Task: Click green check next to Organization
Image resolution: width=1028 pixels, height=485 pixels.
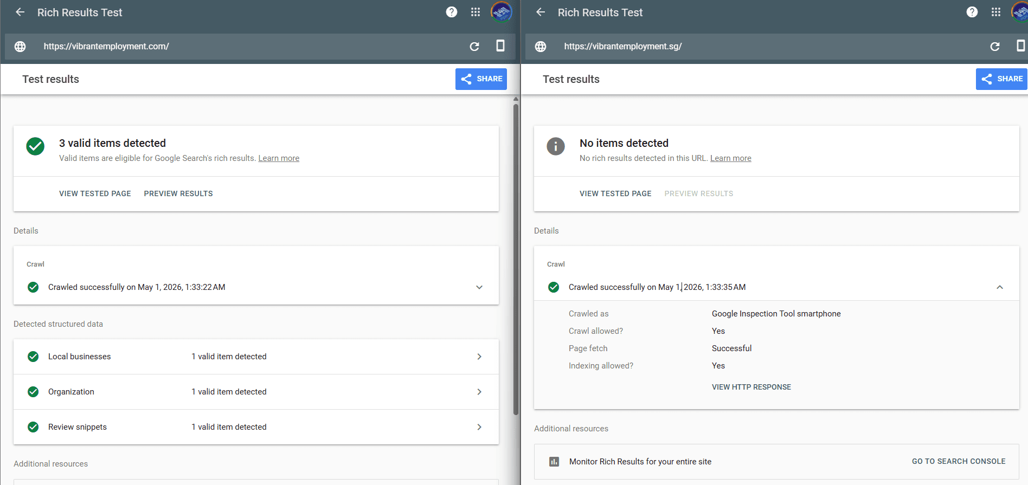Action: pyautogui.click(x=33, y=392)
